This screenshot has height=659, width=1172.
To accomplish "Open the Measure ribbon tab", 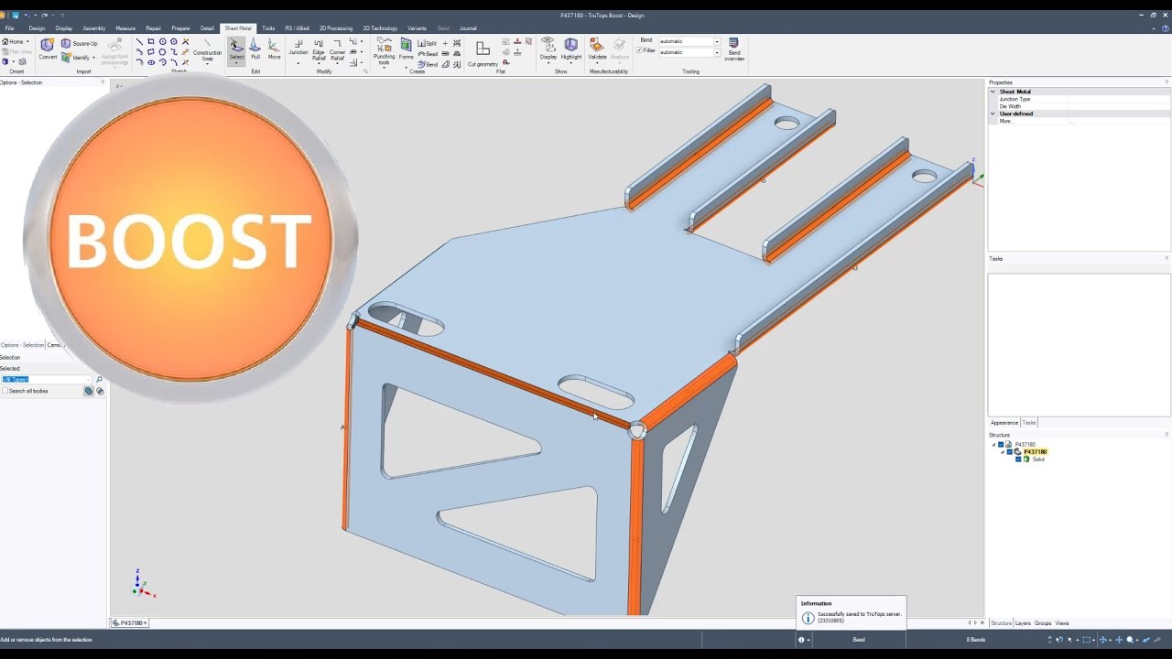I will click(x=125, y=28).
